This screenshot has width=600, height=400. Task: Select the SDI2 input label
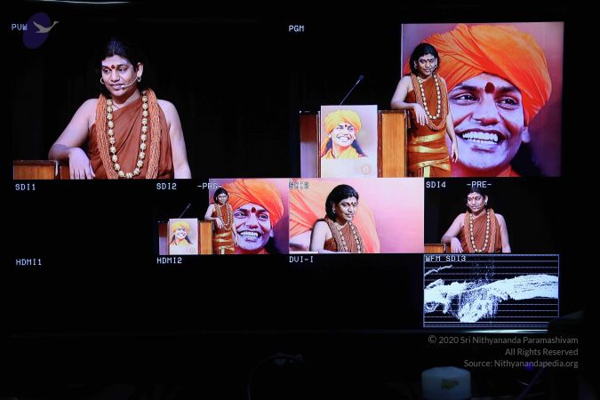click(x=166, y=186)
